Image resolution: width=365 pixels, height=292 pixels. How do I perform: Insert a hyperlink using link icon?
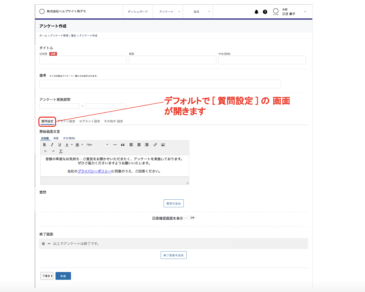click(155, 145)
